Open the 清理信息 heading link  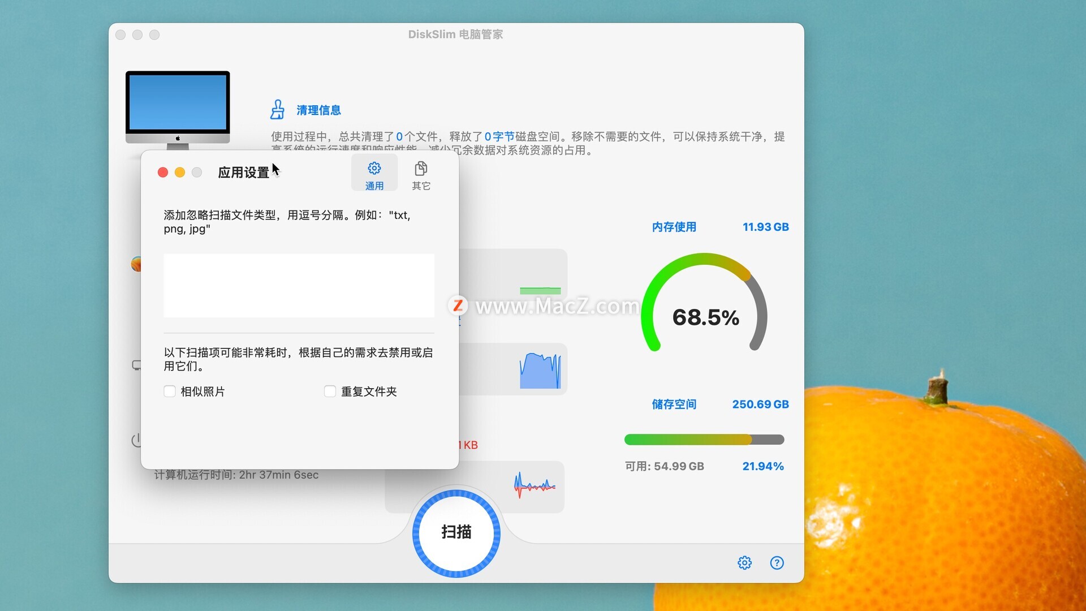318,110
